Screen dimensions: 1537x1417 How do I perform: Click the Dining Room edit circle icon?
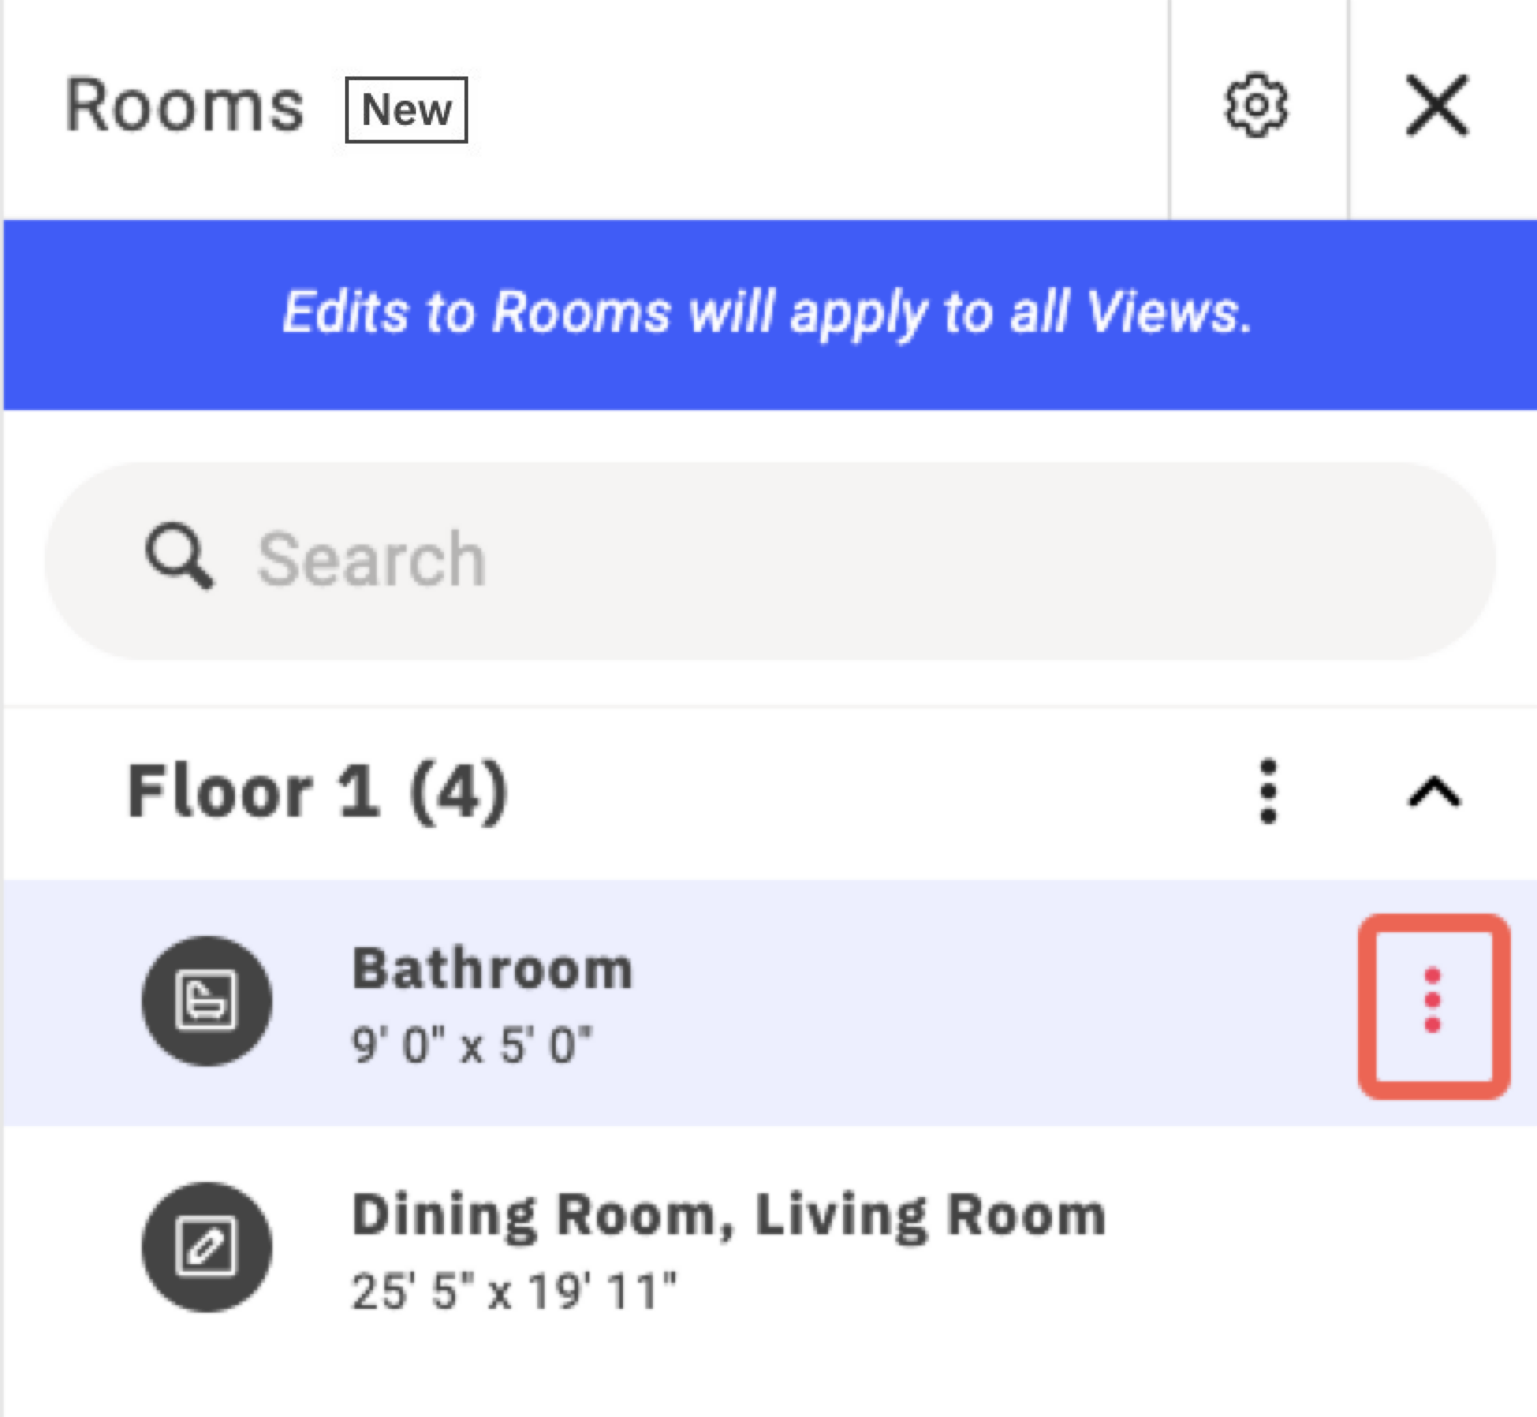pos(207,1247)
